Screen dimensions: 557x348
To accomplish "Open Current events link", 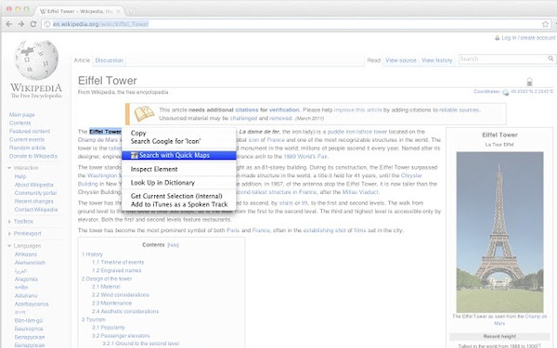I will (27, 139).
